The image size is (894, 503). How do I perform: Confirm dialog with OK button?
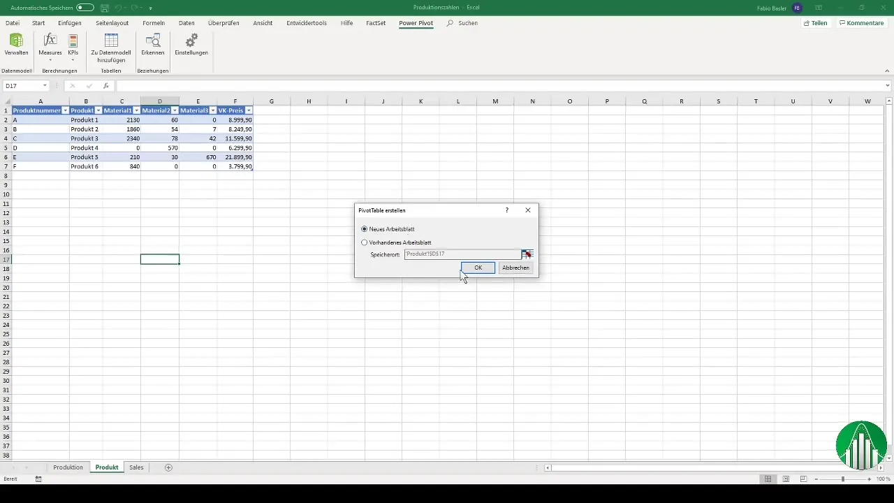tap(478, 268)
